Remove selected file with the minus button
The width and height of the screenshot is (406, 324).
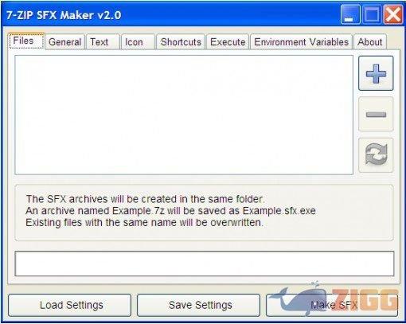[x=376, y=114]
